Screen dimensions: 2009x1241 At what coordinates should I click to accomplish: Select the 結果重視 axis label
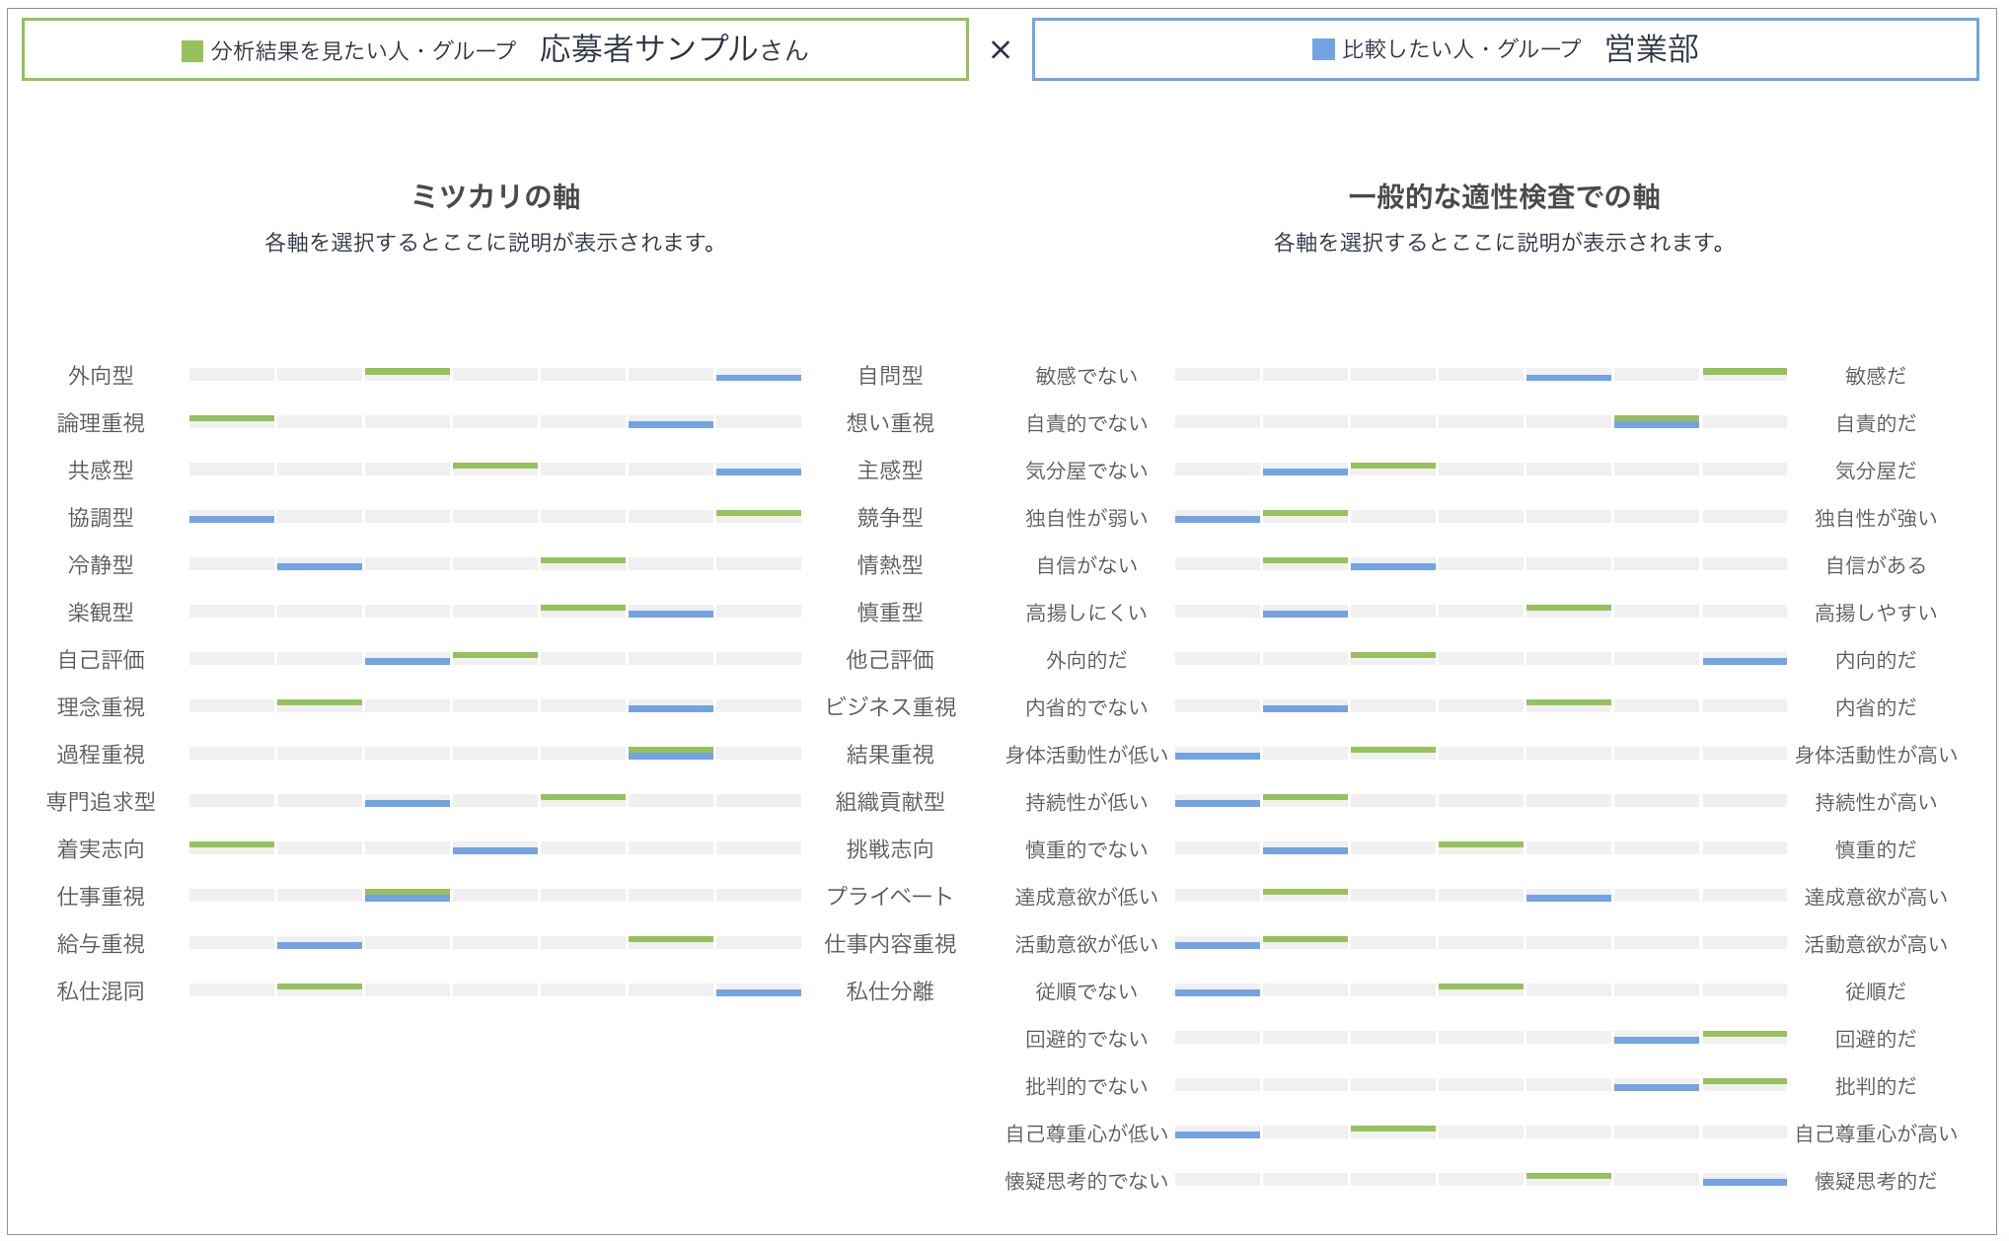click(890, 755)
